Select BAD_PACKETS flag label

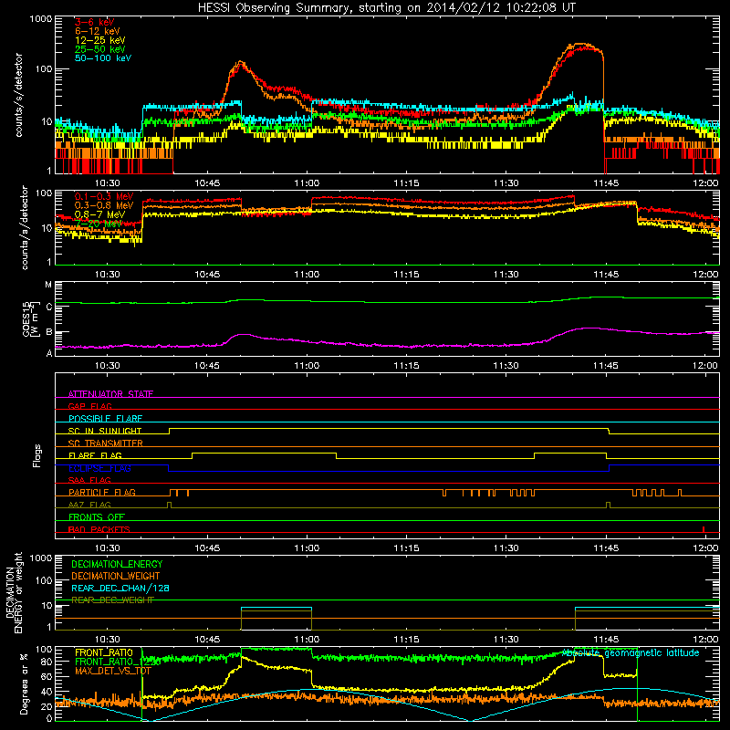99,529
